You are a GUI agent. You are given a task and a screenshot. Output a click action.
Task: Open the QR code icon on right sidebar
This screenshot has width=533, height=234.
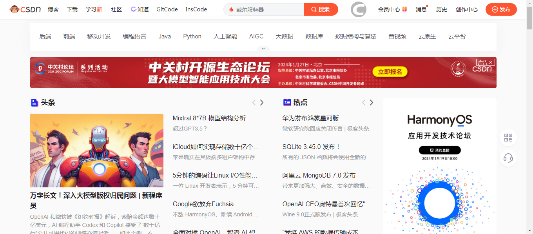(x=508, y=138)
